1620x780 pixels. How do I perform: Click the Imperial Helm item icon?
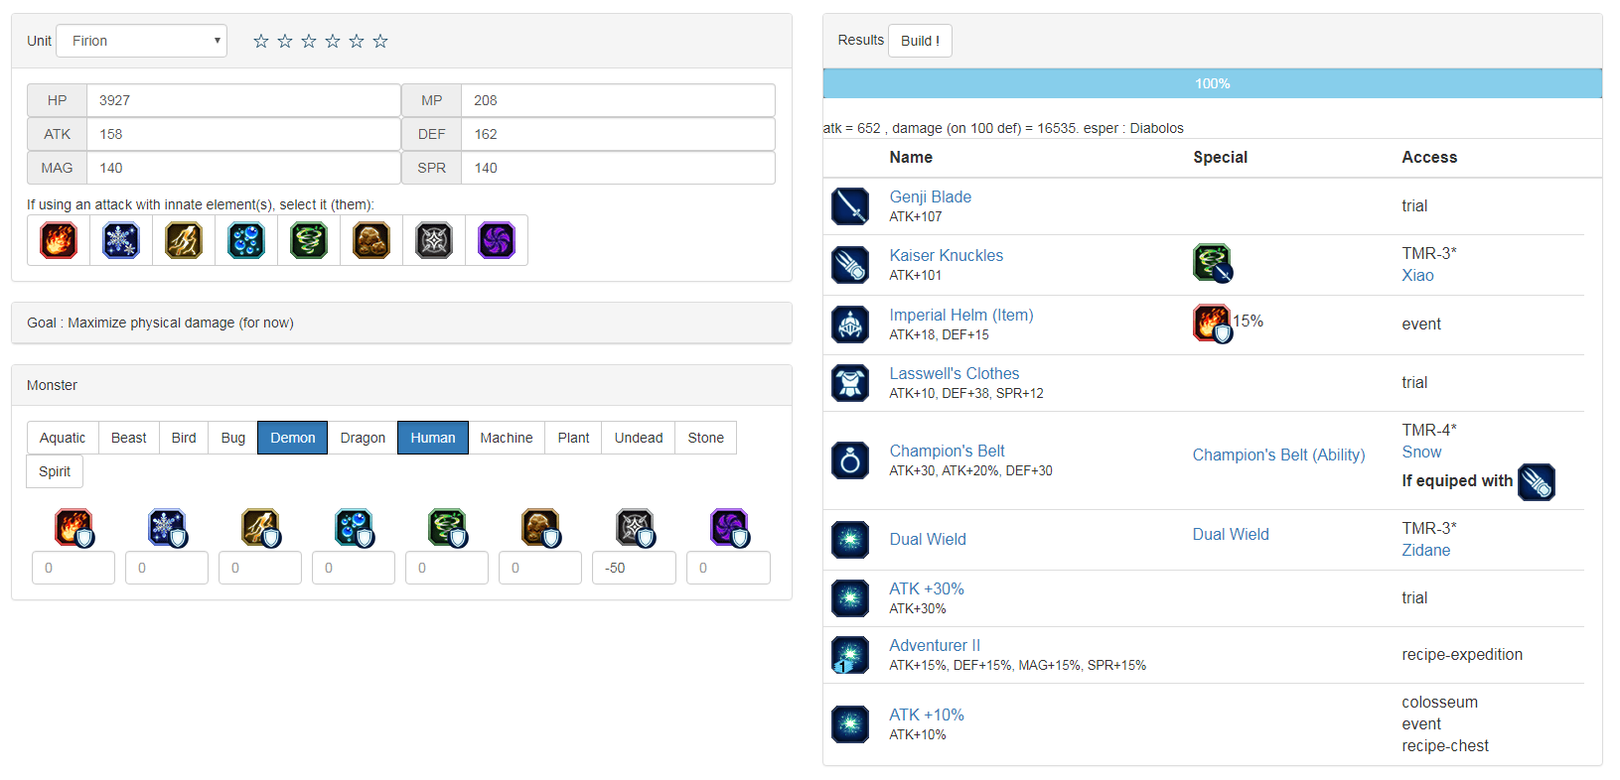click(850, 325)
